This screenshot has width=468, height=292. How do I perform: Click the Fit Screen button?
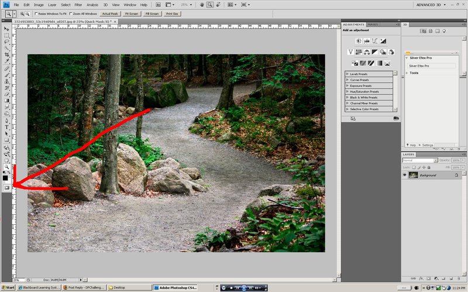pyautogui.click(x=132, y=13)
